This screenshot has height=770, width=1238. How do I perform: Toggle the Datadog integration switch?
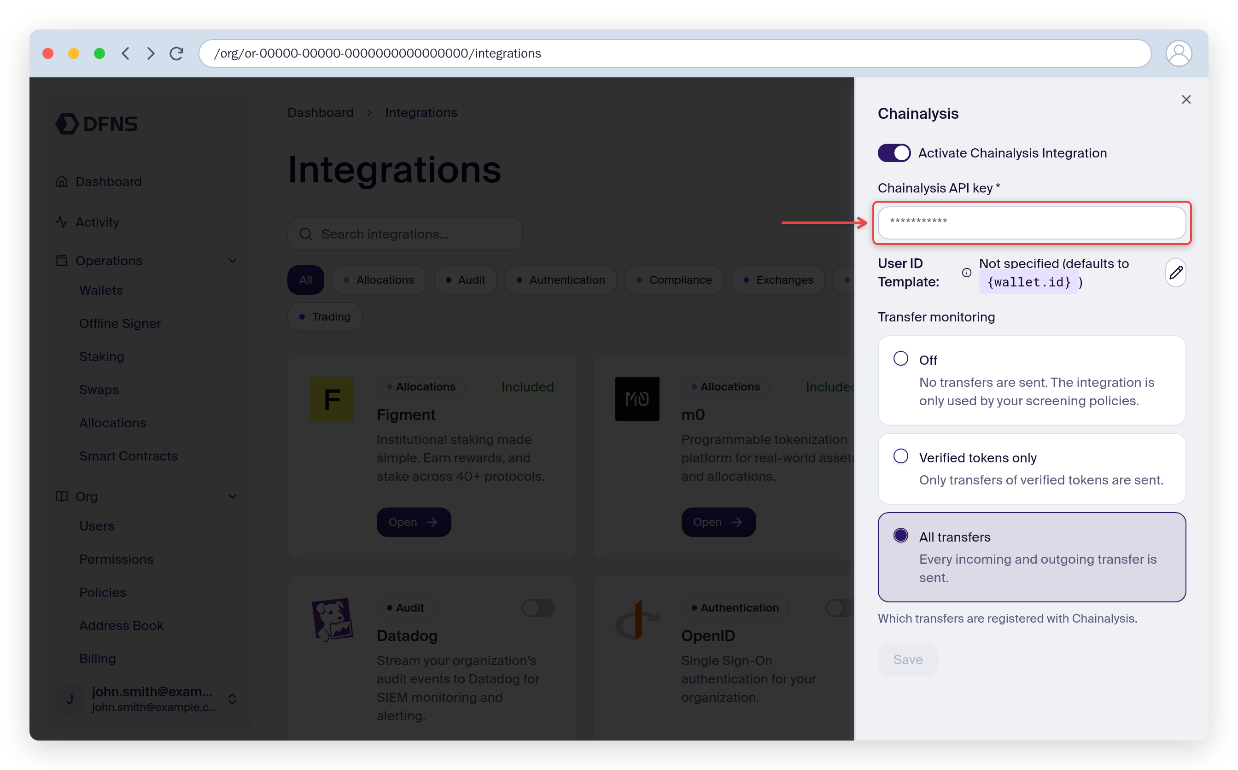[537, 607]
